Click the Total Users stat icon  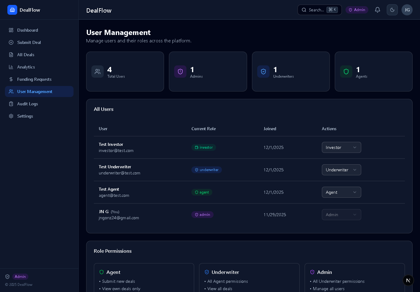(98, 72)
